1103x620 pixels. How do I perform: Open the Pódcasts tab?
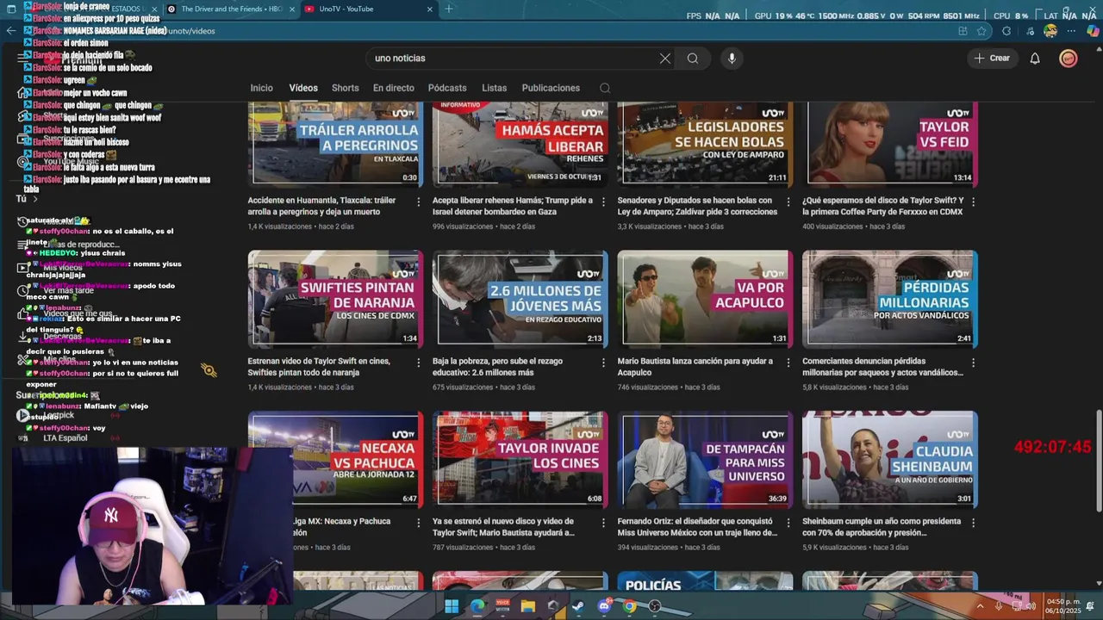click(447, 88)
